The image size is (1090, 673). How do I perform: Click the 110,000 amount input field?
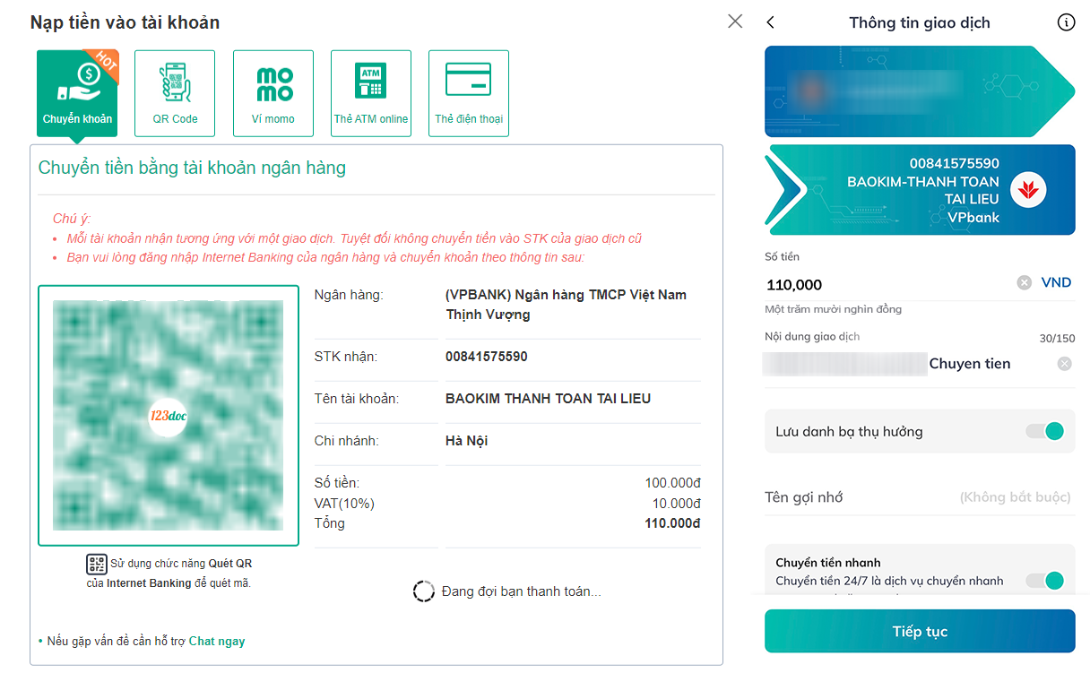[x=887, y=285]
